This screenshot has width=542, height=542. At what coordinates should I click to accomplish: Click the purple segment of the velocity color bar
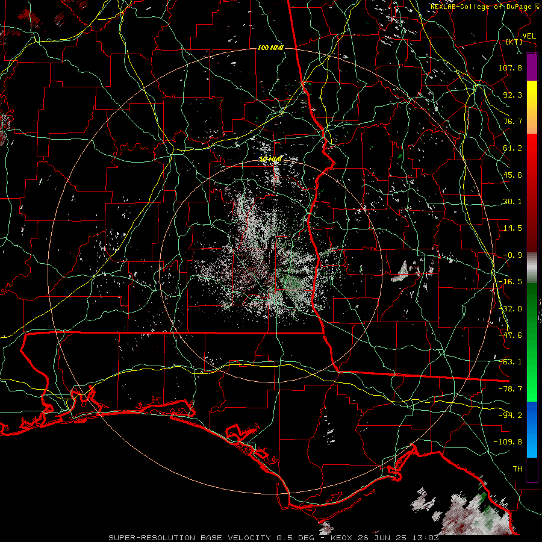[532, 67]
